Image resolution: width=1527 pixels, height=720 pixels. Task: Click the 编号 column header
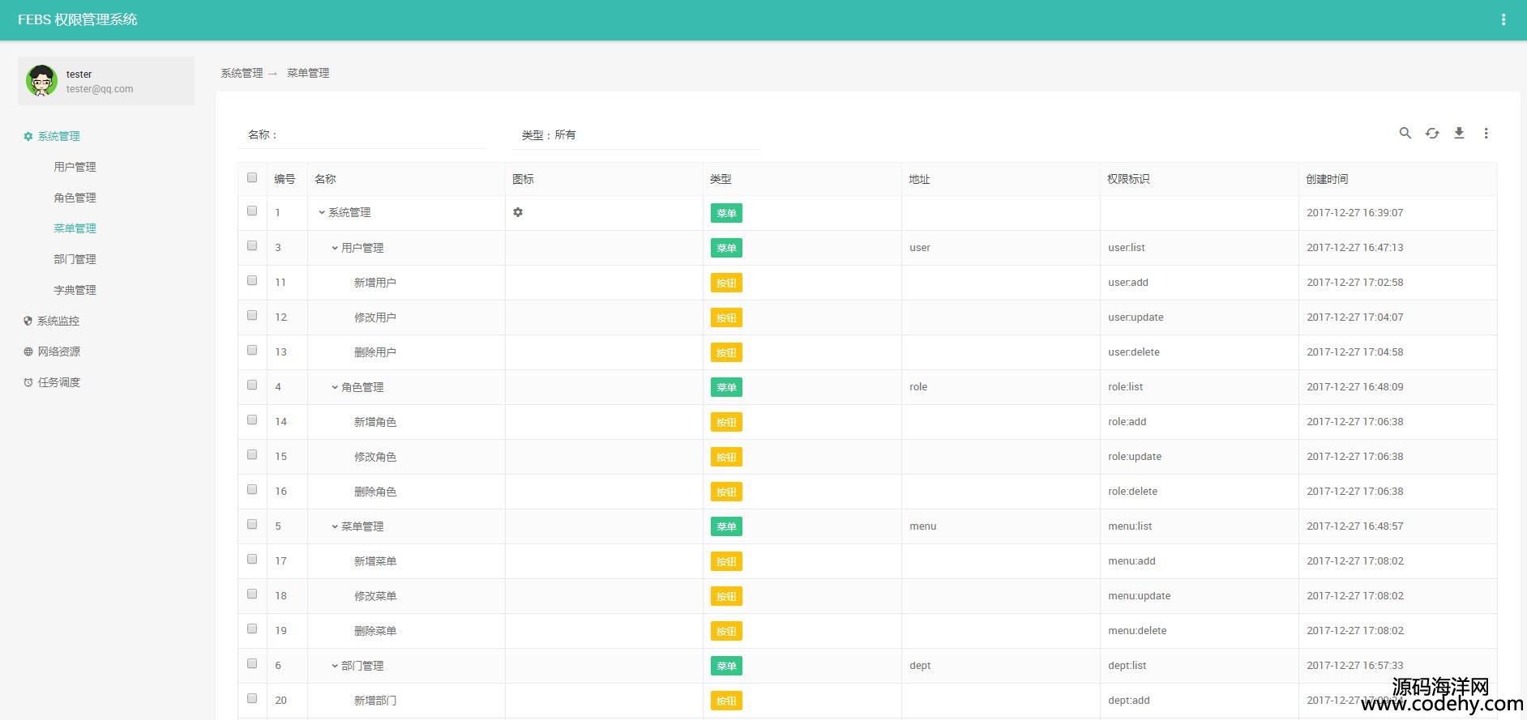pyautogui.click(x=284, y=179)
